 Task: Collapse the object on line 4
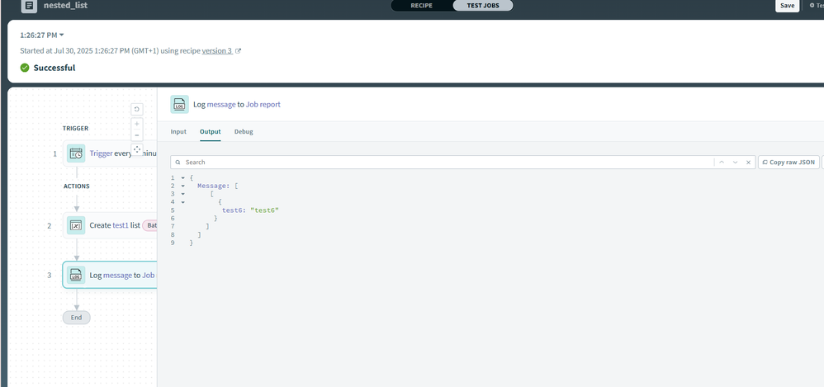(x=182, y=202)
